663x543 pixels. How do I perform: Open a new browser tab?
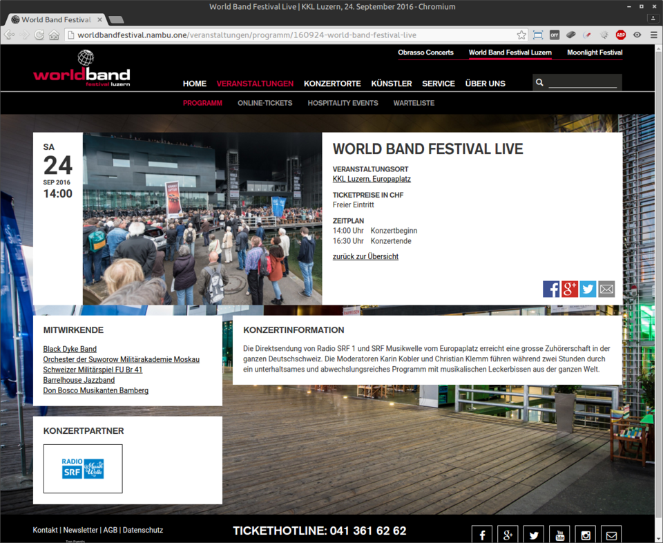click(x=116, y=19)
